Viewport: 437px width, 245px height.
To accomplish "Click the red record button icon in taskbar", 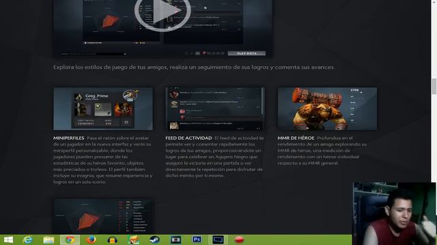I will (239, 240).
